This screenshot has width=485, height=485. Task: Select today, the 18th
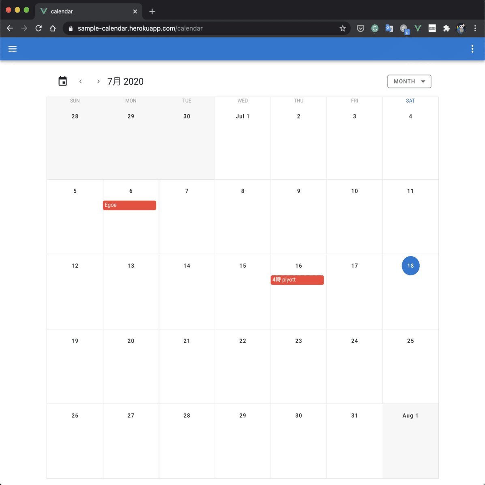pos(410,266)
